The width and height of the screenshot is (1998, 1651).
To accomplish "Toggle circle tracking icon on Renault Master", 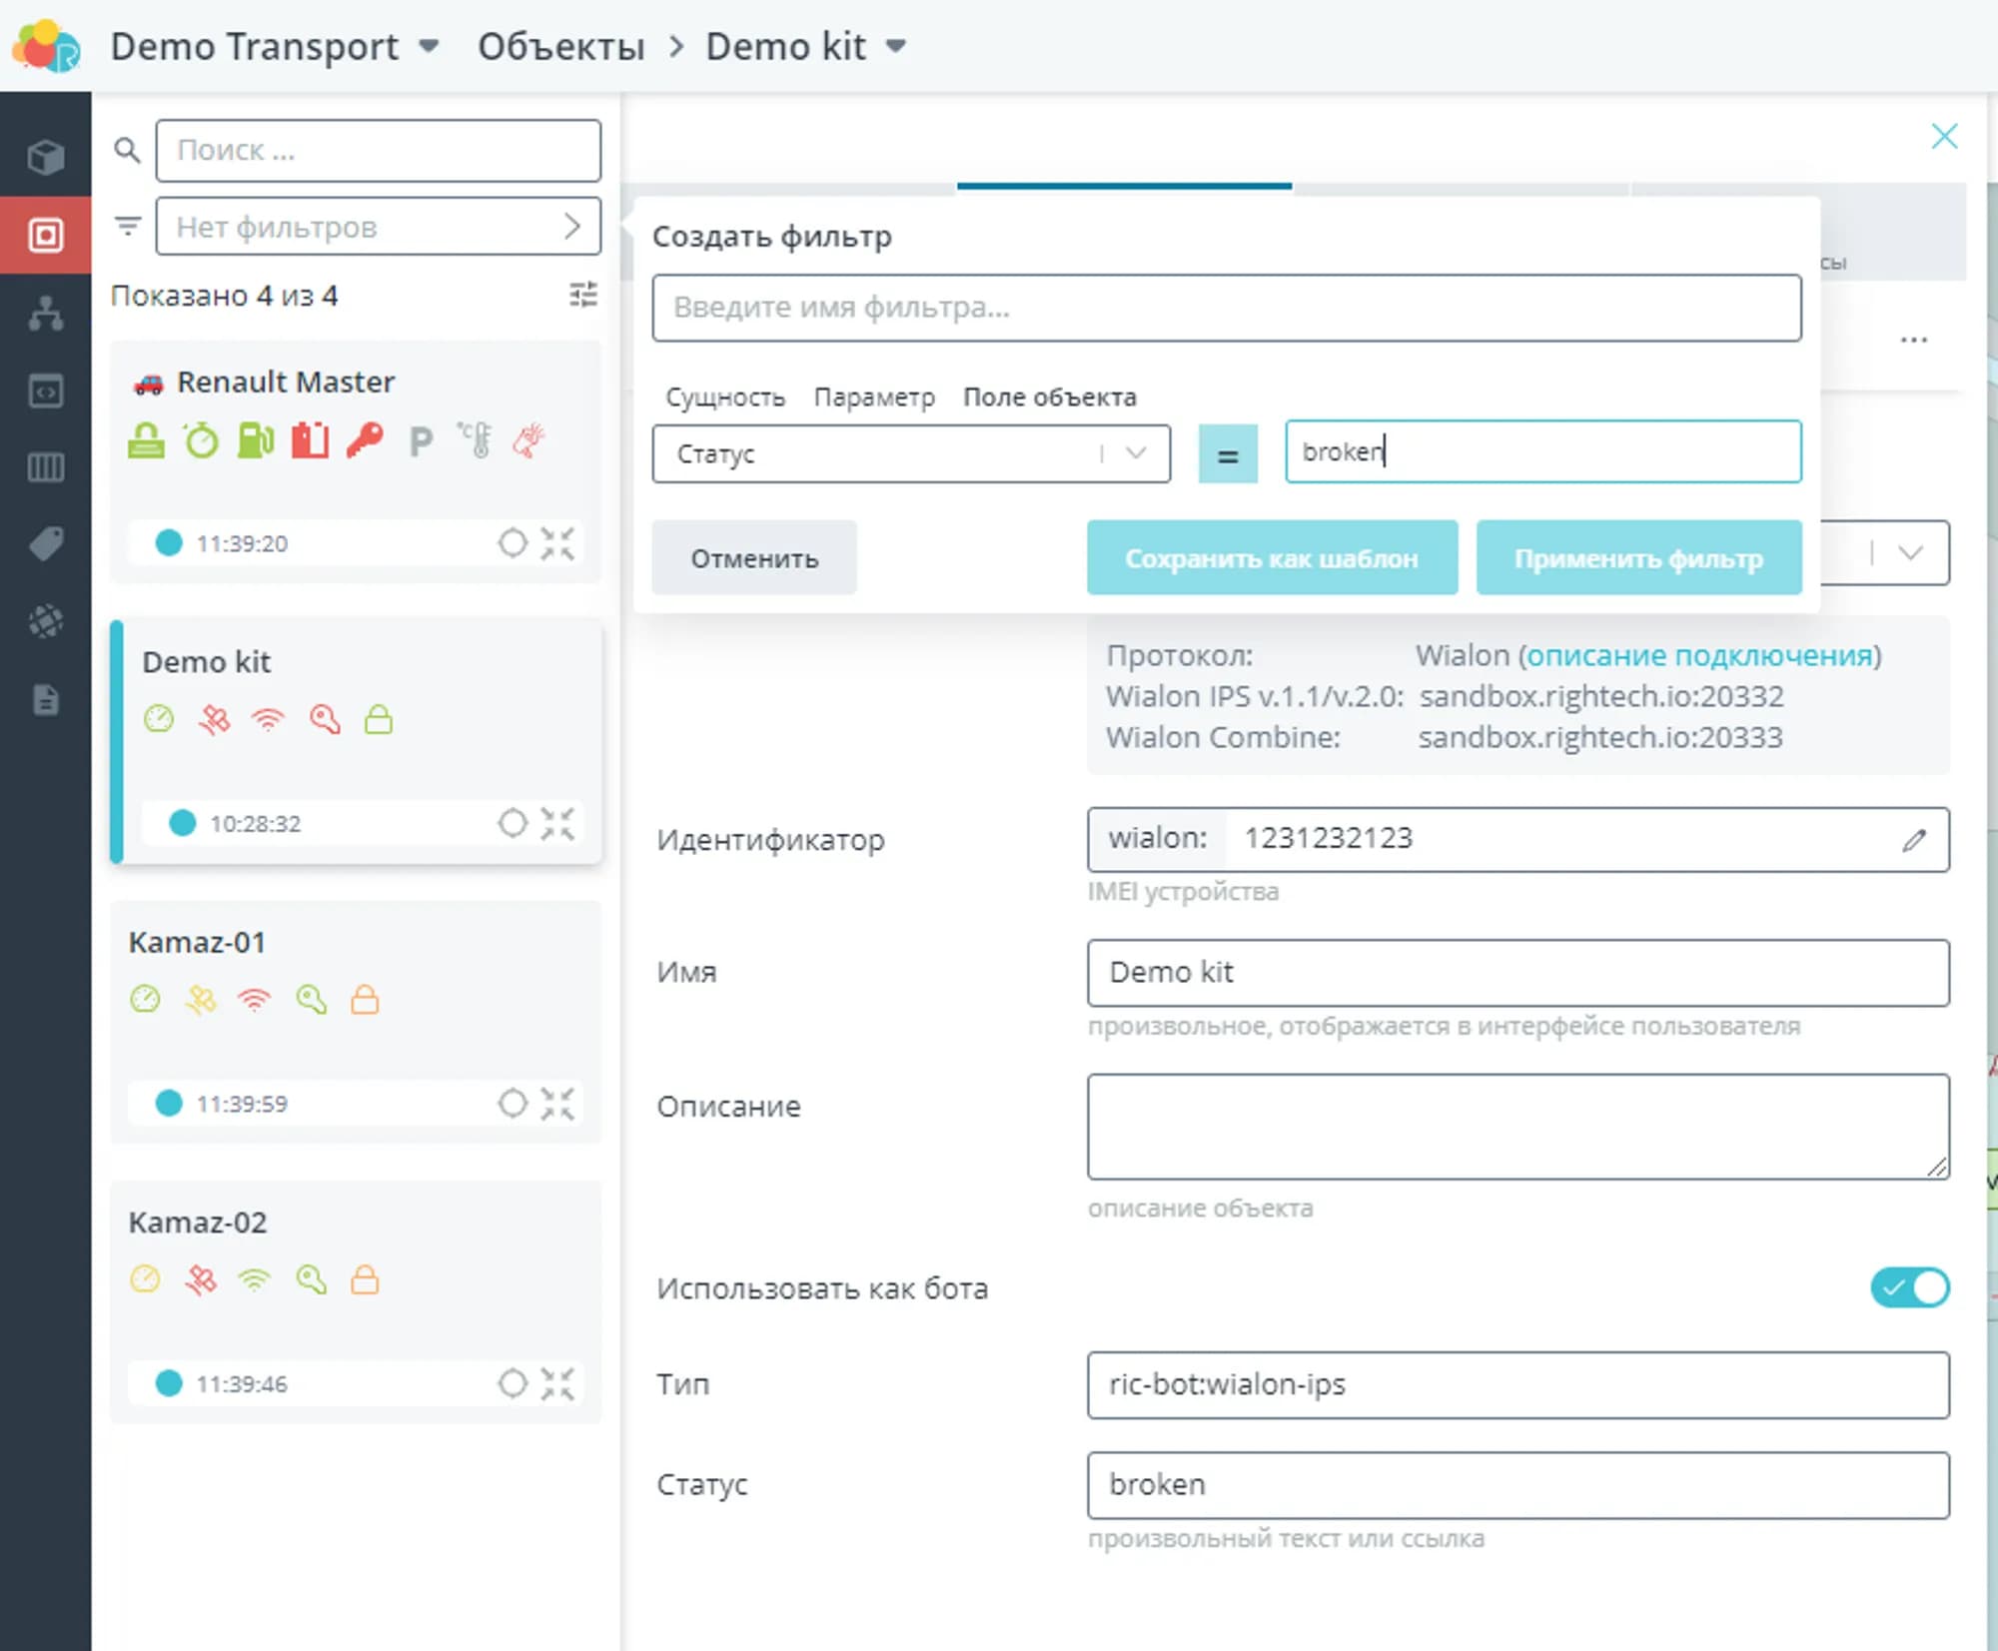I will [512, 543].
